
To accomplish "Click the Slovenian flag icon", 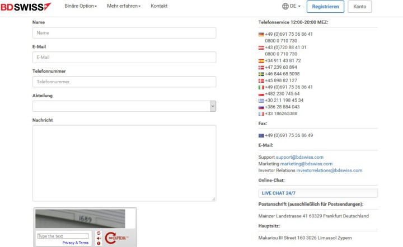I will click(x=261, y=107).
